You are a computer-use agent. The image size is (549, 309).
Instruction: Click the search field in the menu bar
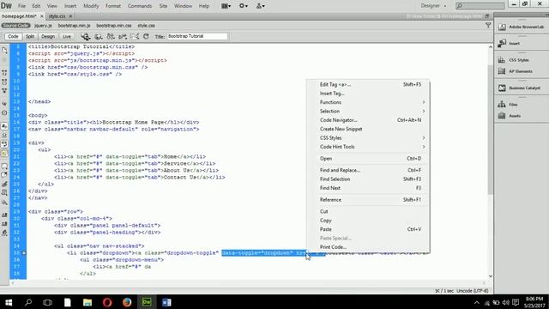click(480, 6)
